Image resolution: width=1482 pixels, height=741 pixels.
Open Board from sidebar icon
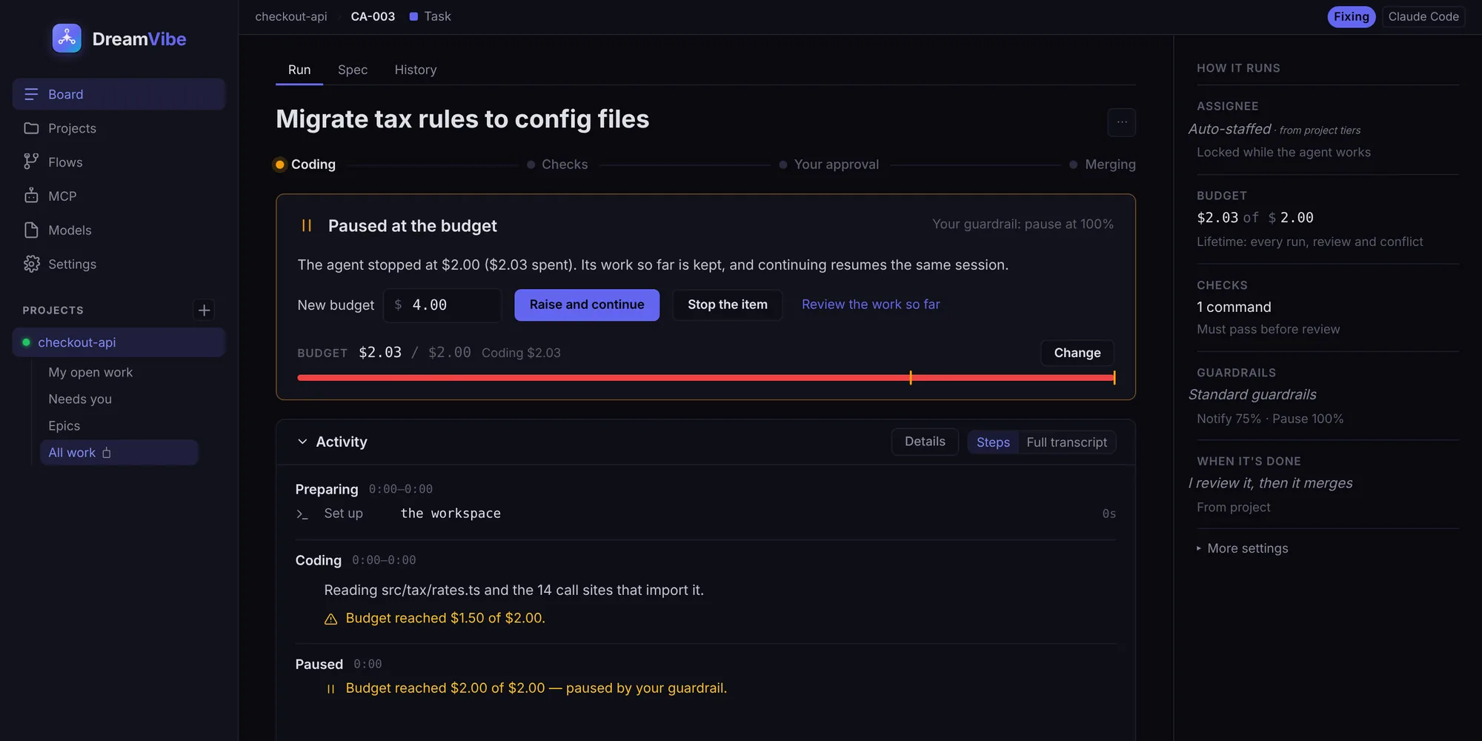[x=31, y=94]
